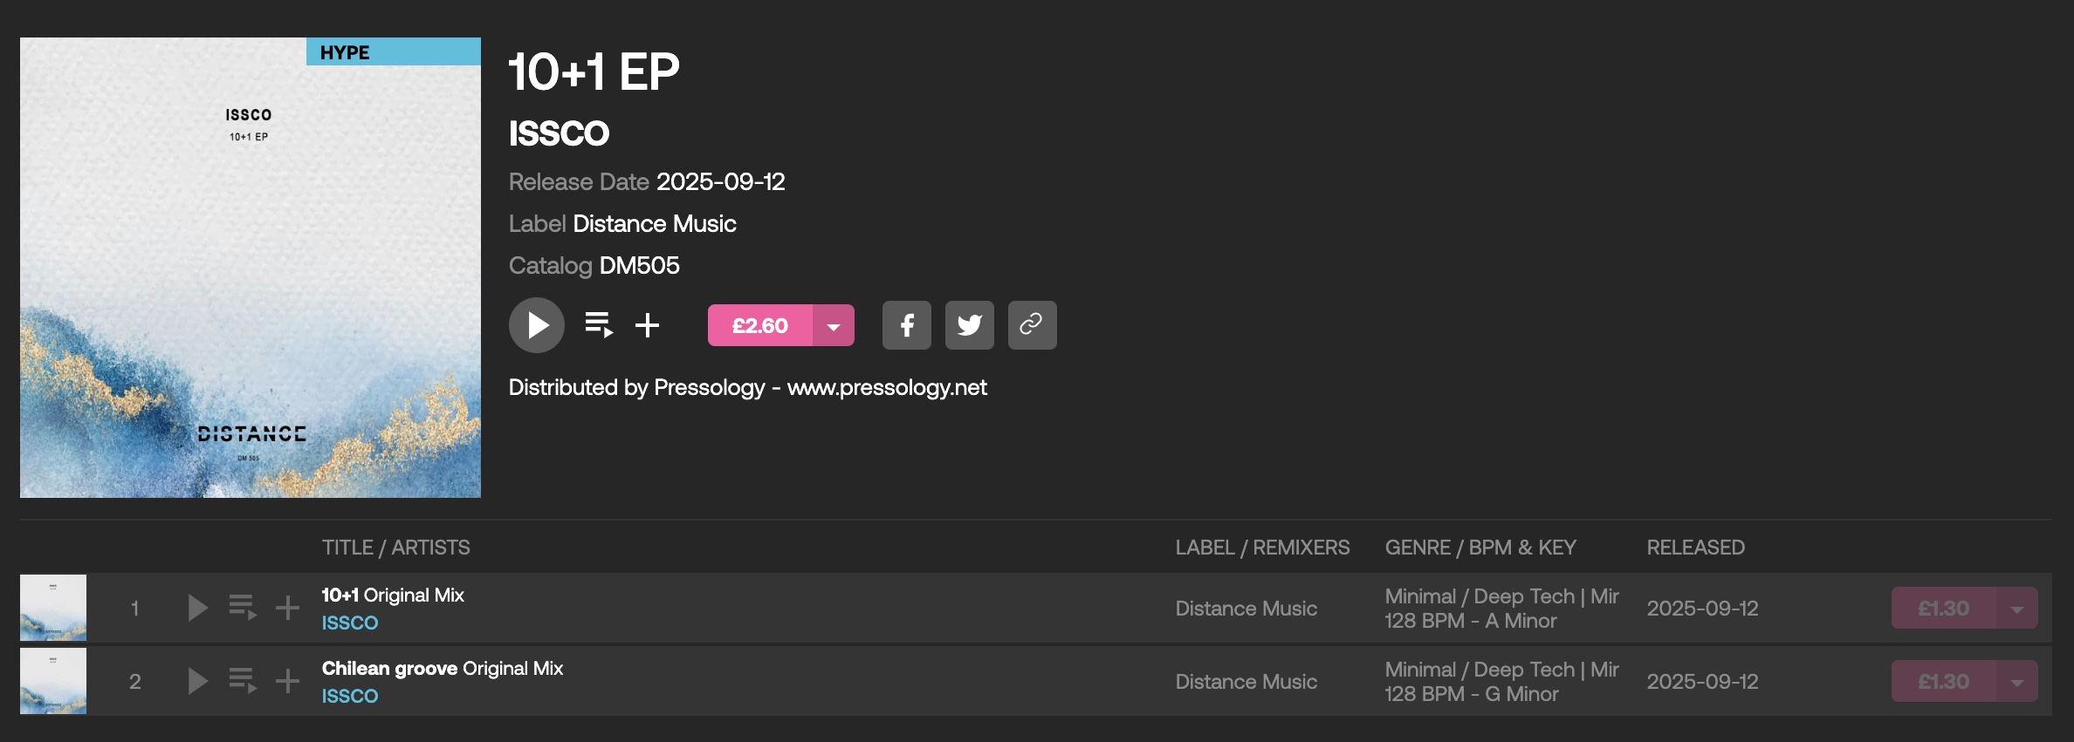This screenshot has width=2074, height=742.
Task: Queue the Chilean groove track
Action: (x=242, y=681)
